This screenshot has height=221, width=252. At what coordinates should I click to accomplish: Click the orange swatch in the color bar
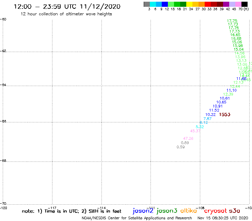[x=202, y=4]
